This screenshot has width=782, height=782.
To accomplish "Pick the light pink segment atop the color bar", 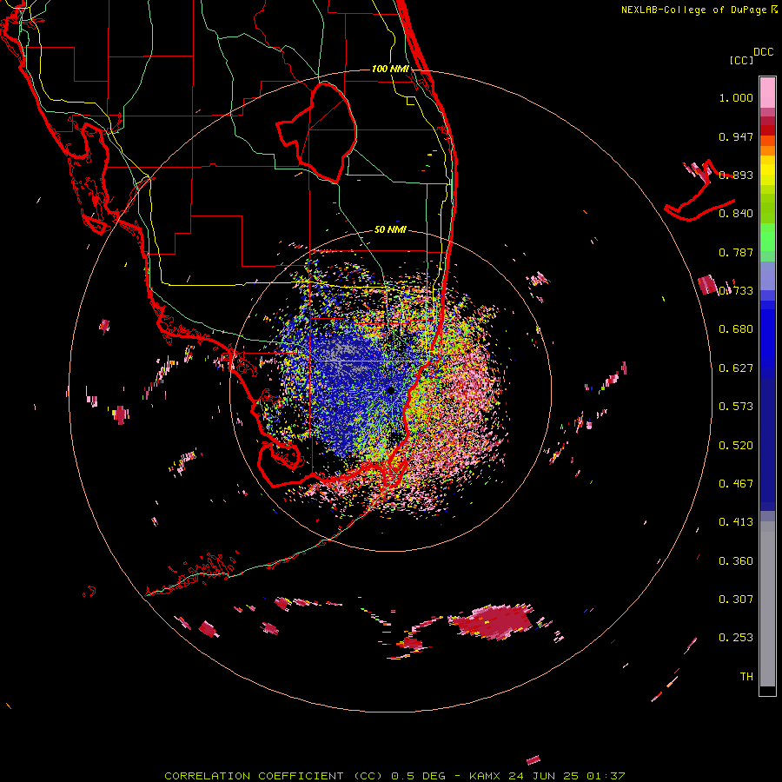I will pyautogui.click(x=767, y=92).
